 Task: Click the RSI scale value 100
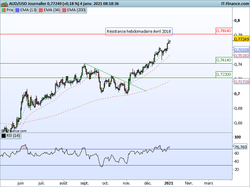[238, 137]
